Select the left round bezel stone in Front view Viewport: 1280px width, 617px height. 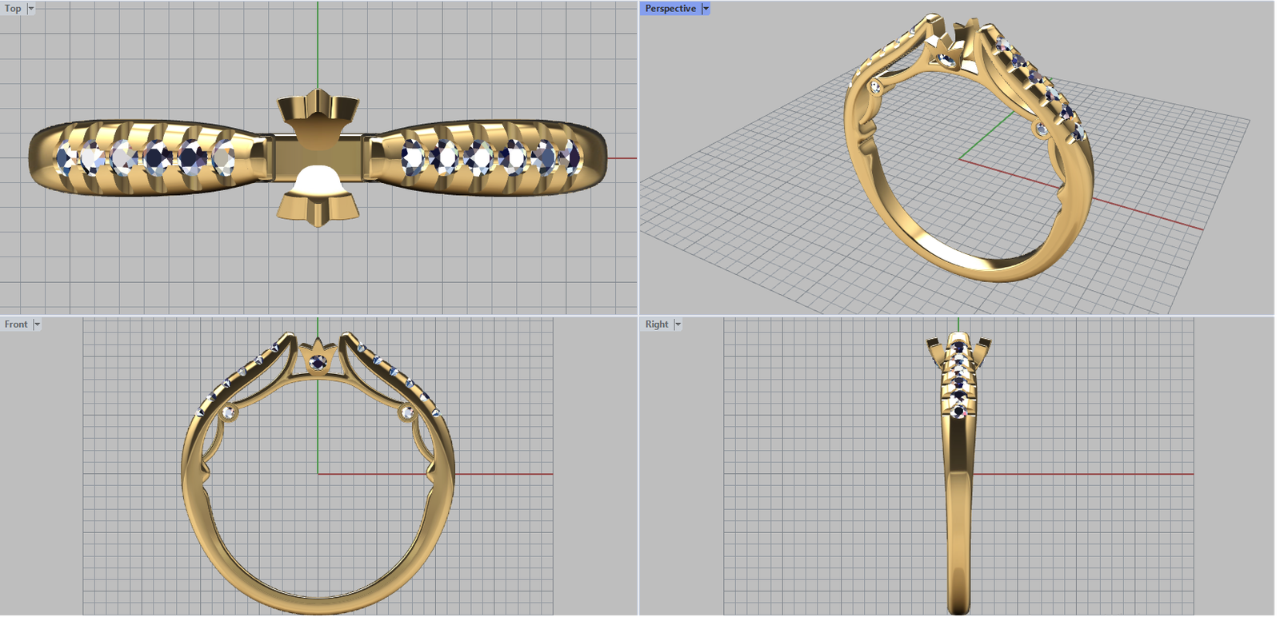click(229, 413)
